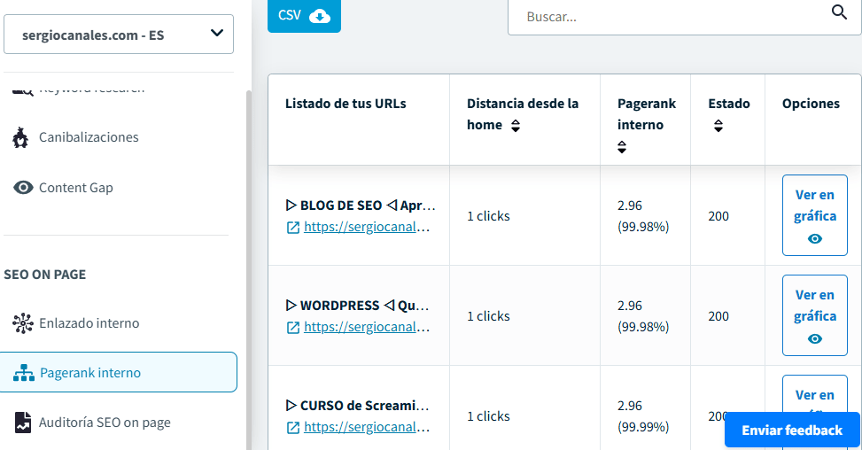Screen dimensions: 862x450
Task: Click the Enlazado interno network icon
Action: click(x=23, y=323)
